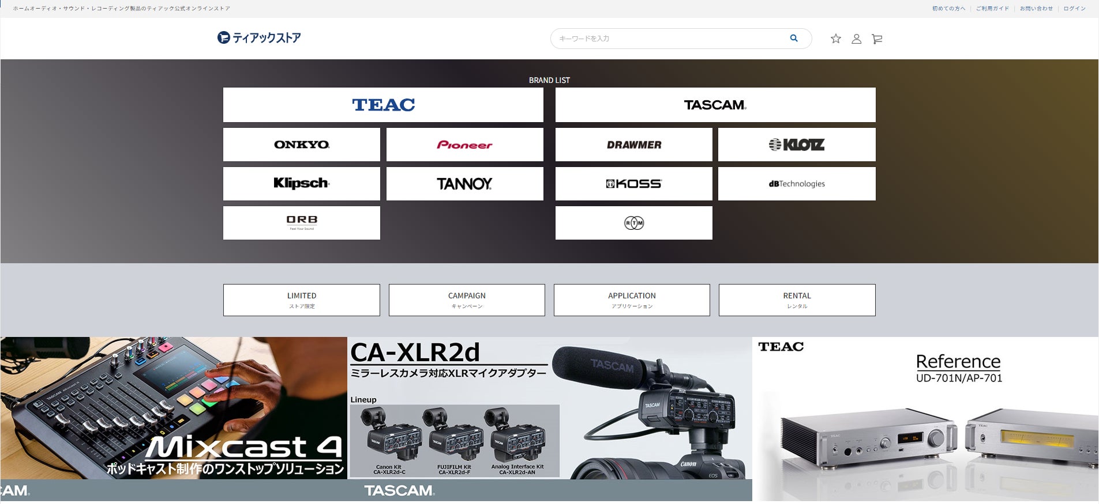Open the ご利用ガイド link

pyautogui.click(x=992, y=9)
